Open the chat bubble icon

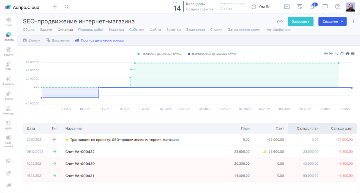click(x=325, y=7)
